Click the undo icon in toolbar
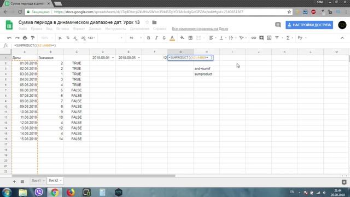This screenshot has width=350, height=197. (x=9, y=38)
